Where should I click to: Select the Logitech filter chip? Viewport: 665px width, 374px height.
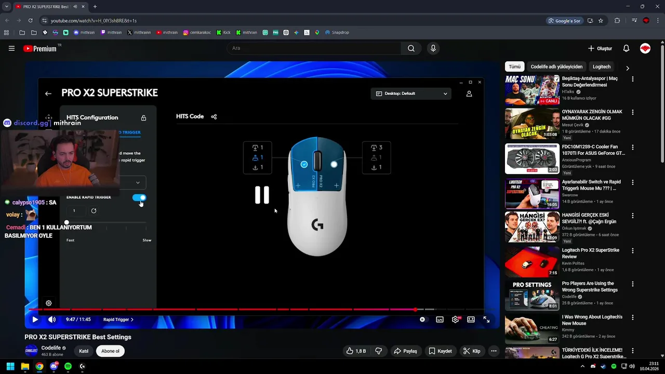pyautogui.click(x=602, y=67)
